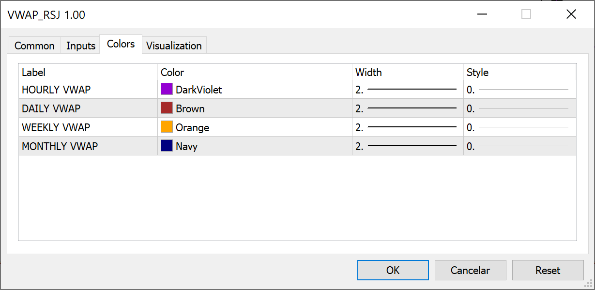Open the MONTHLY VWAP width selector

[x=407, y=146]
